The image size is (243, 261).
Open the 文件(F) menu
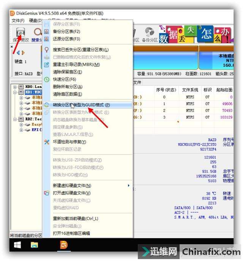[x=18, y=21]
